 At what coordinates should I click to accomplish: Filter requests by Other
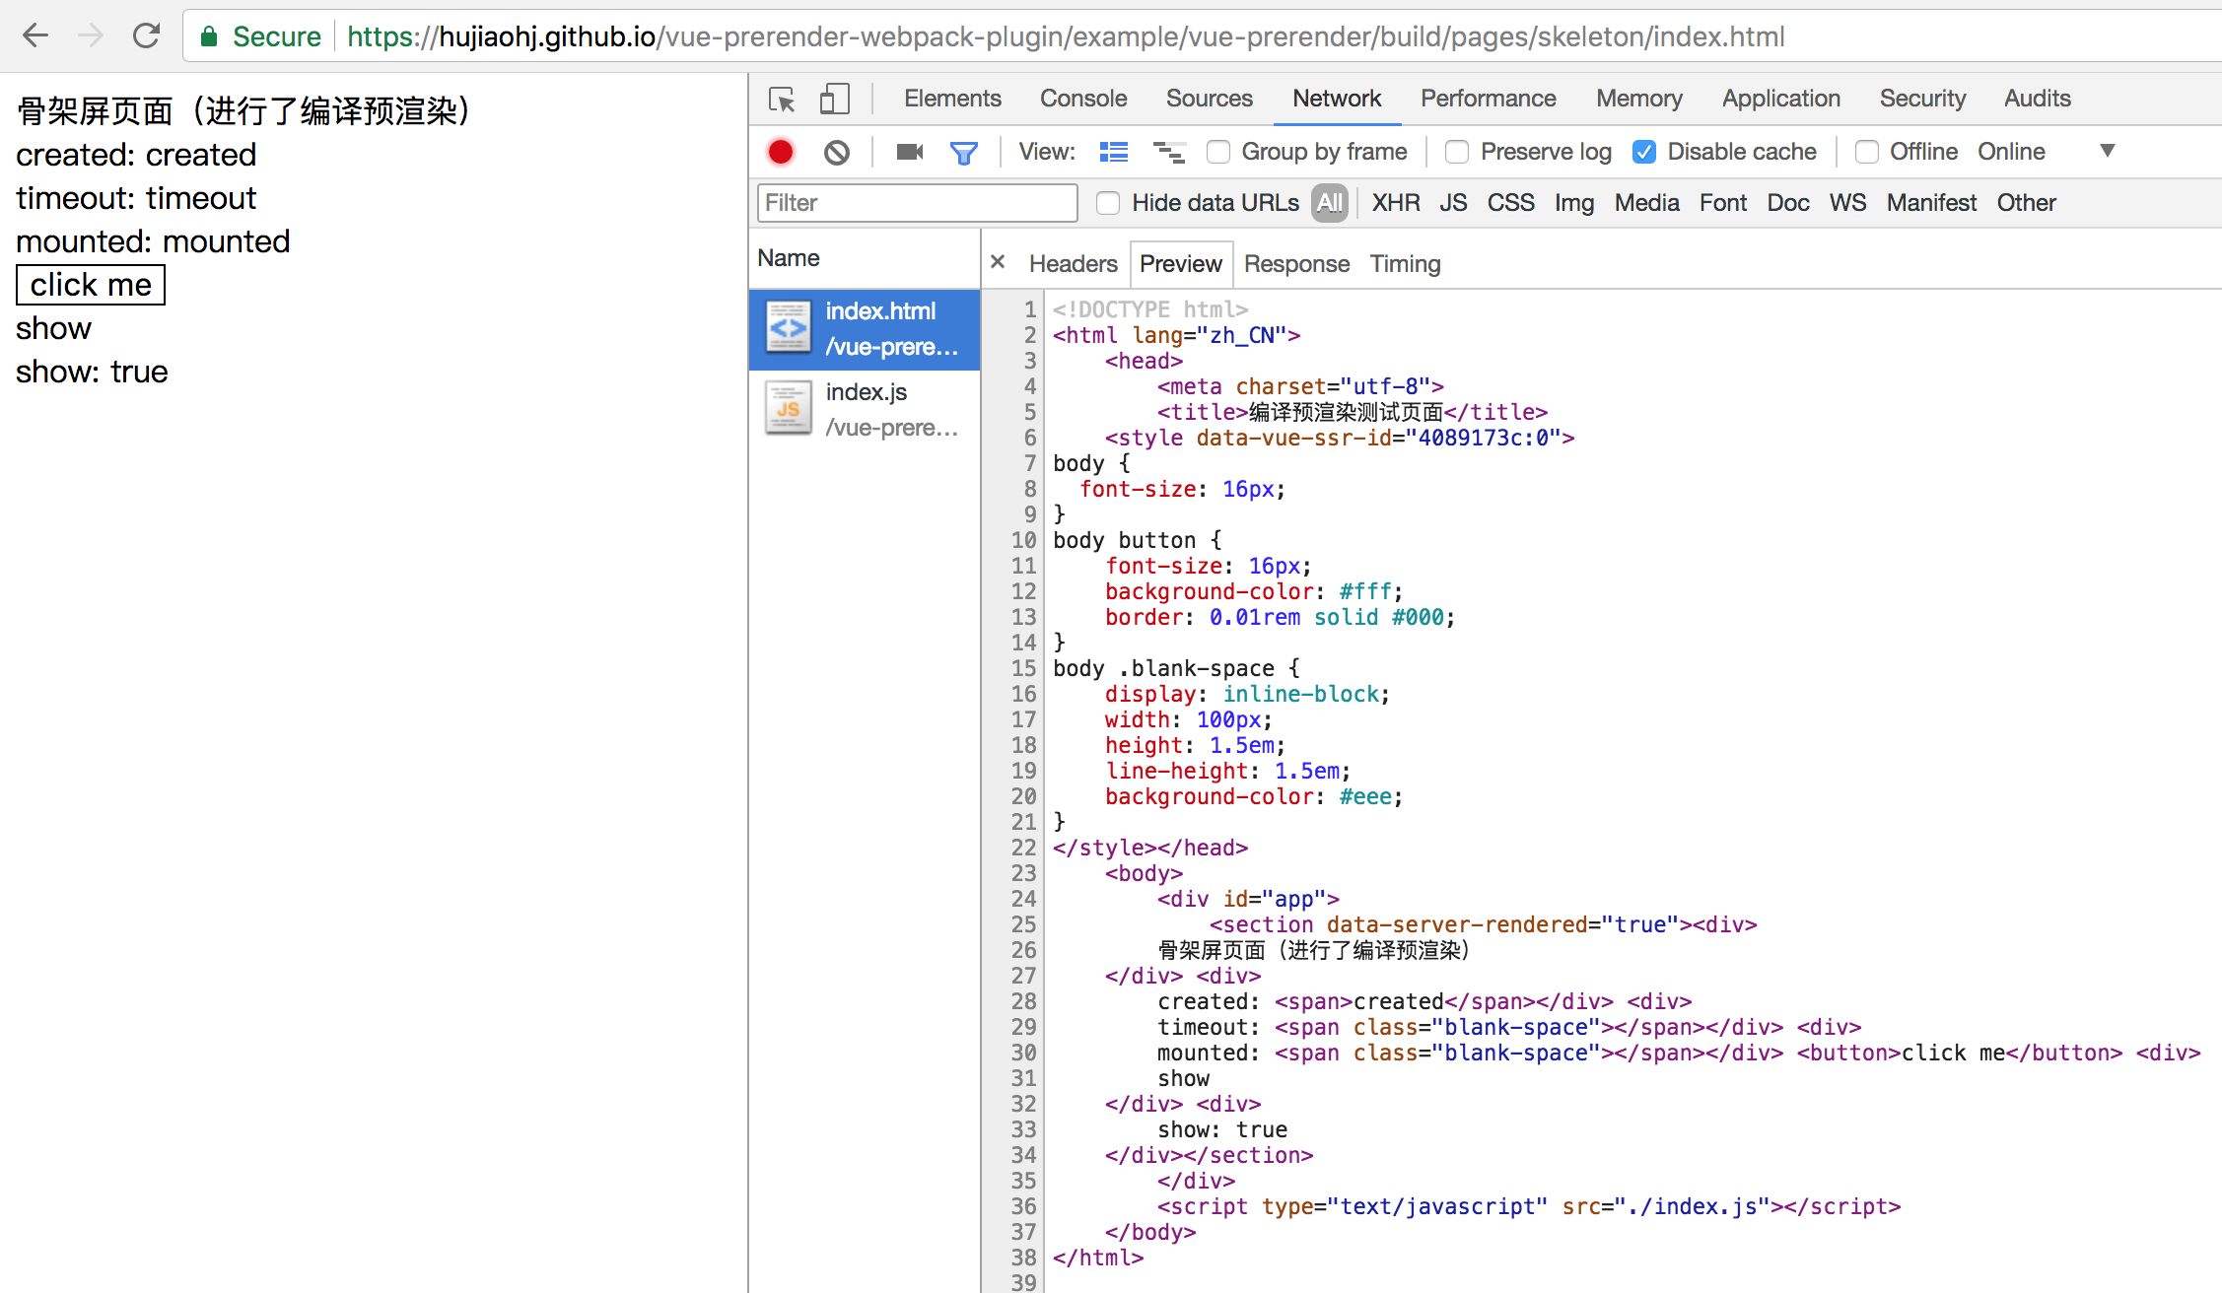tap(2026, 203)
